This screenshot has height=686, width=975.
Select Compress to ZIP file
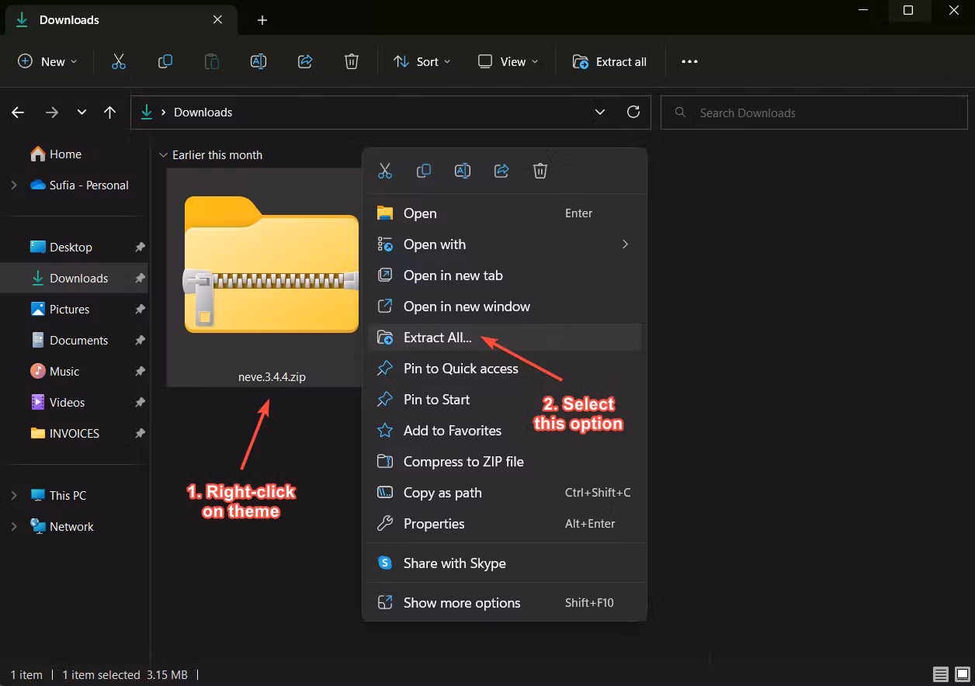click(463, 461)
